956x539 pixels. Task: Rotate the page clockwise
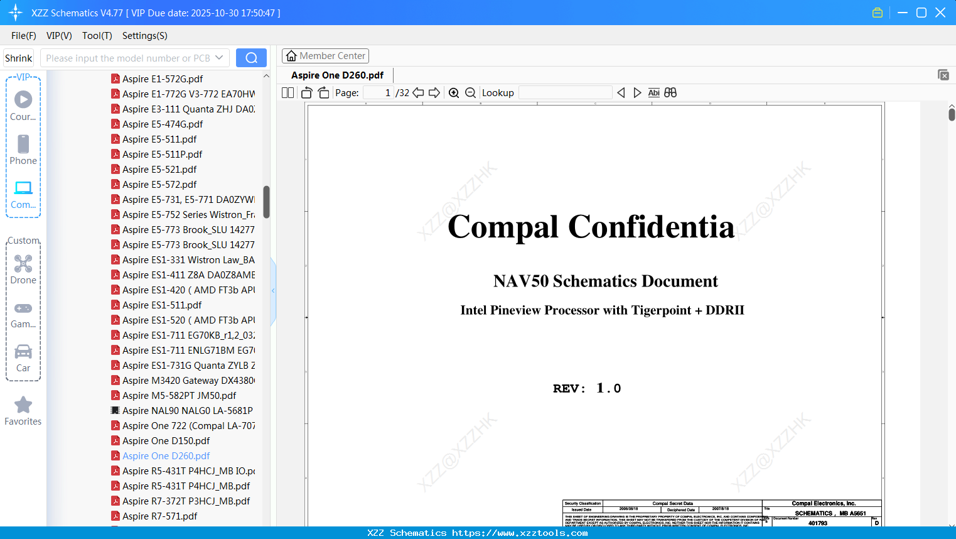pyautogui.click(x=324, y=93)
